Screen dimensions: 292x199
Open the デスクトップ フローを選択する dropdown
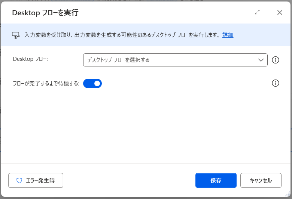point(175,60)
